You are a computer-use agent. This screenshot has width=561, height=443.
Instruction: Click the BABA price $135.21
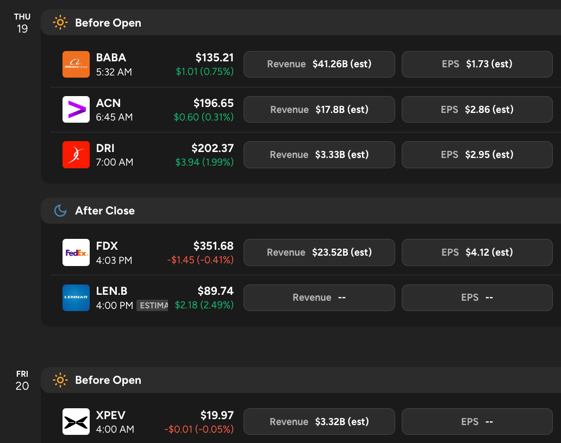point(214,58)
